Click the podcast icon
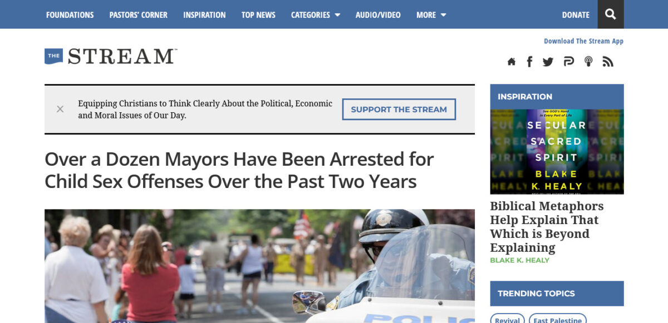Image resolution: width=668 pixels, height=323 pixels. tap(588, 62)
